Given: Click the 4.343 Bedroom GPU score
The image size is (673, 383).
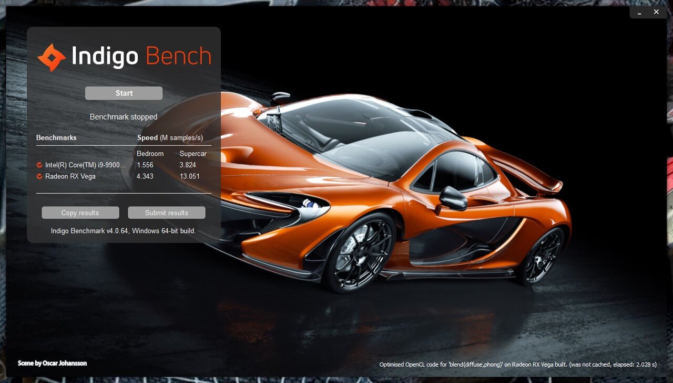Looking at the screenshot, I should click(145, 176).
